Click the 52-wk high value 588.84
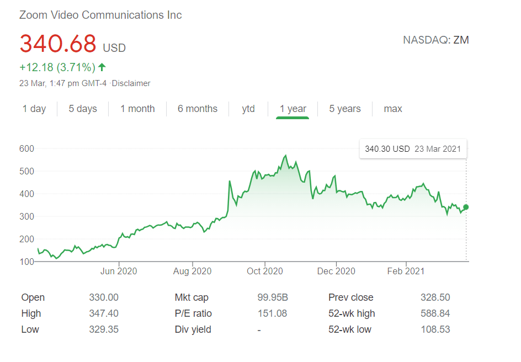 click(x=435, y=313)
